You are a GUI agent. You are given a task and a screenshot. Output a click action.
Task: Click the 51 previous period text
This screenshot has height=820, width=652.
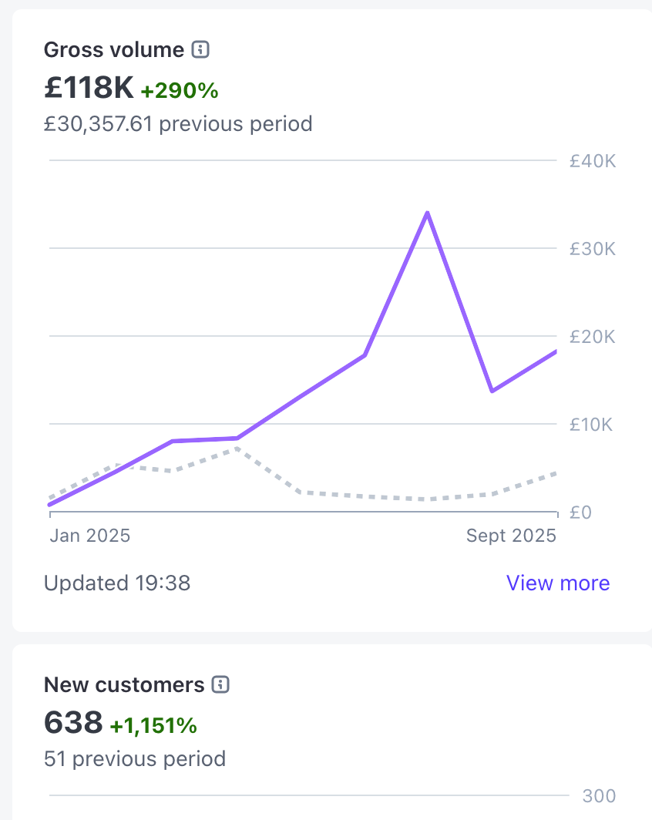coord(135,758)
